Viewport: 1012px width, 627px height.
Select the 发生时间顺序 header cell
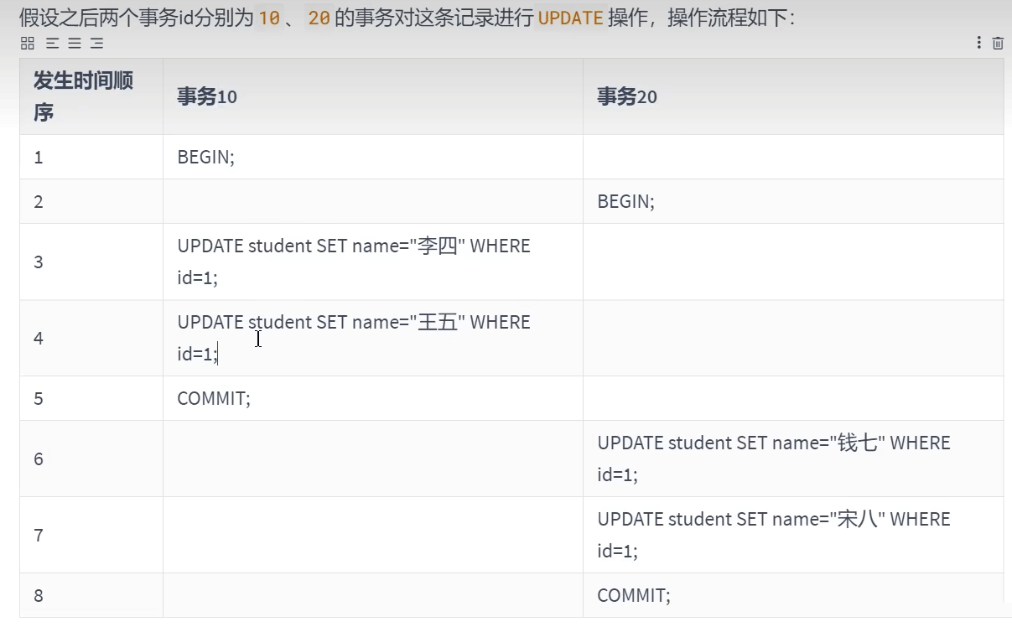coord(83,96)
